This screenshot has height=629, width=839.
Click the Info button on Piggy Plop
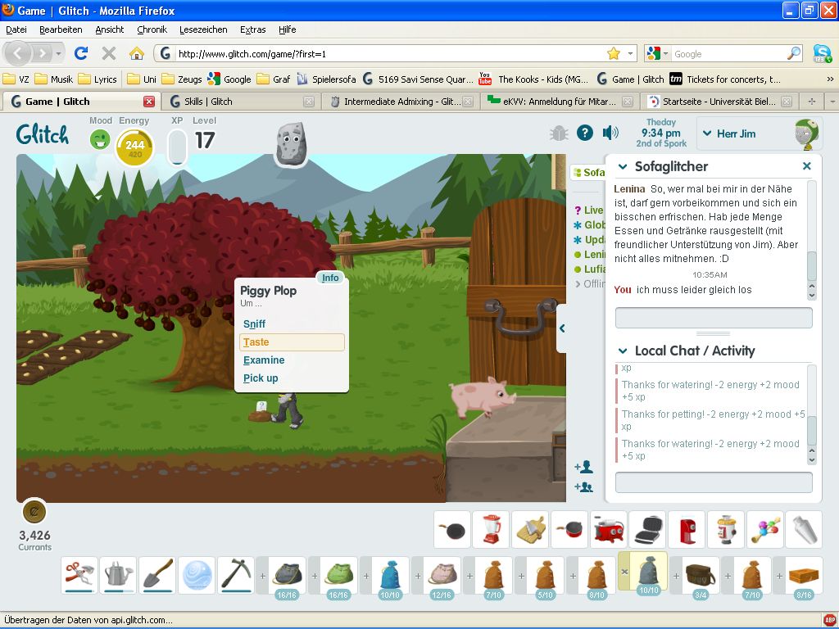(x=330, y=278)
